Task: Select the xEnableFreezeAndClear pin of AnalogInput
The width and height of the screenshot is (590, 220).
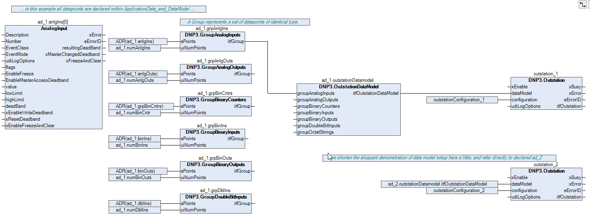Action: tap(30, 126)
